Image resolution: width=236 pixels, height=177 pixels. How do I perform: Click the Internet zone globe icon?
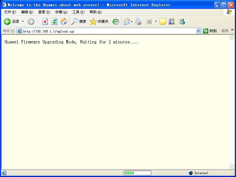coord(191,173)
